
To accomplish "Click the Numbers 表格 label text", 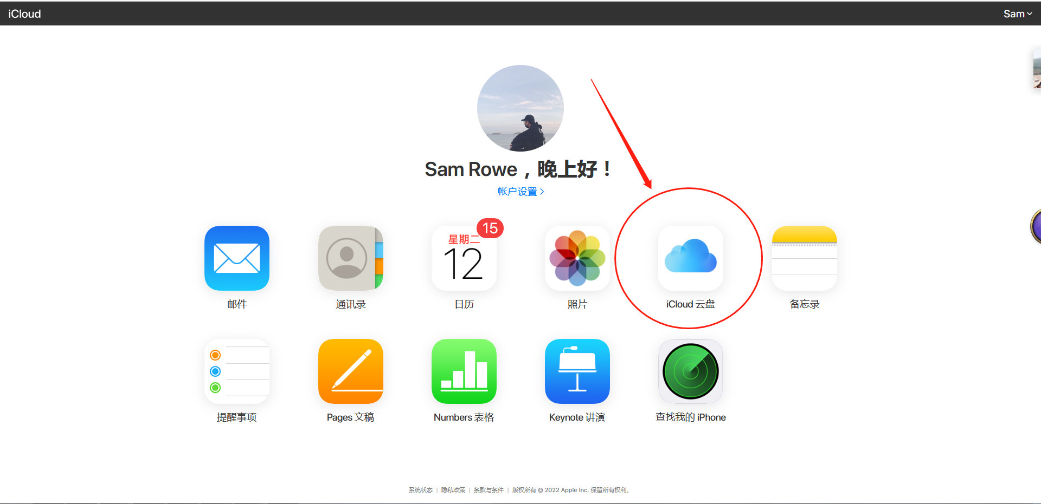I will 464,417.
